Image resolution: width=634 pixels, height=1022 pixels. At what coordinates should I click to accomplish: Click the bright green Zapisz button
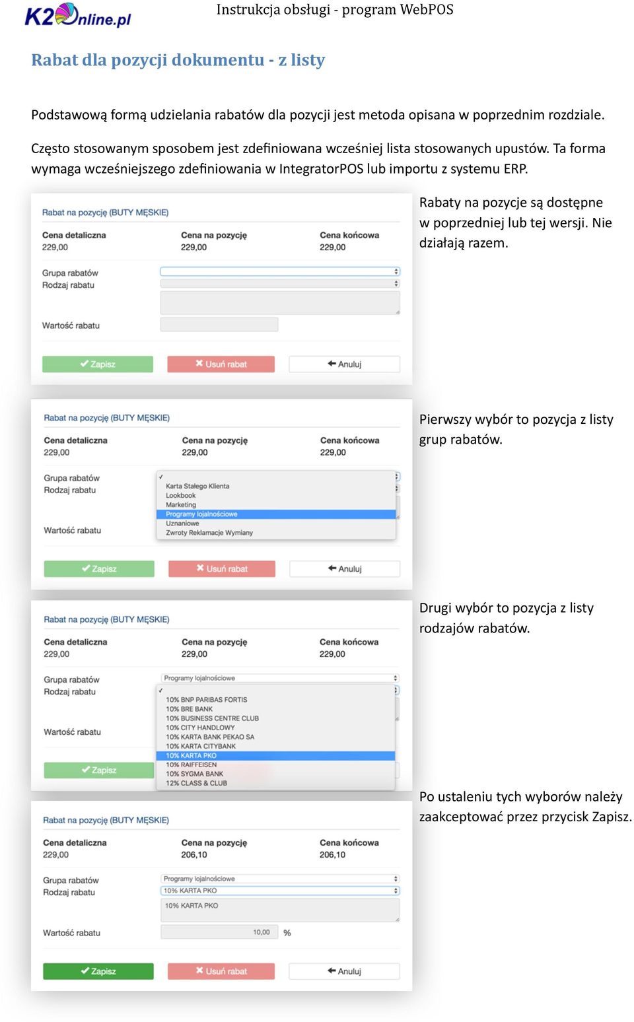[98, 971]
